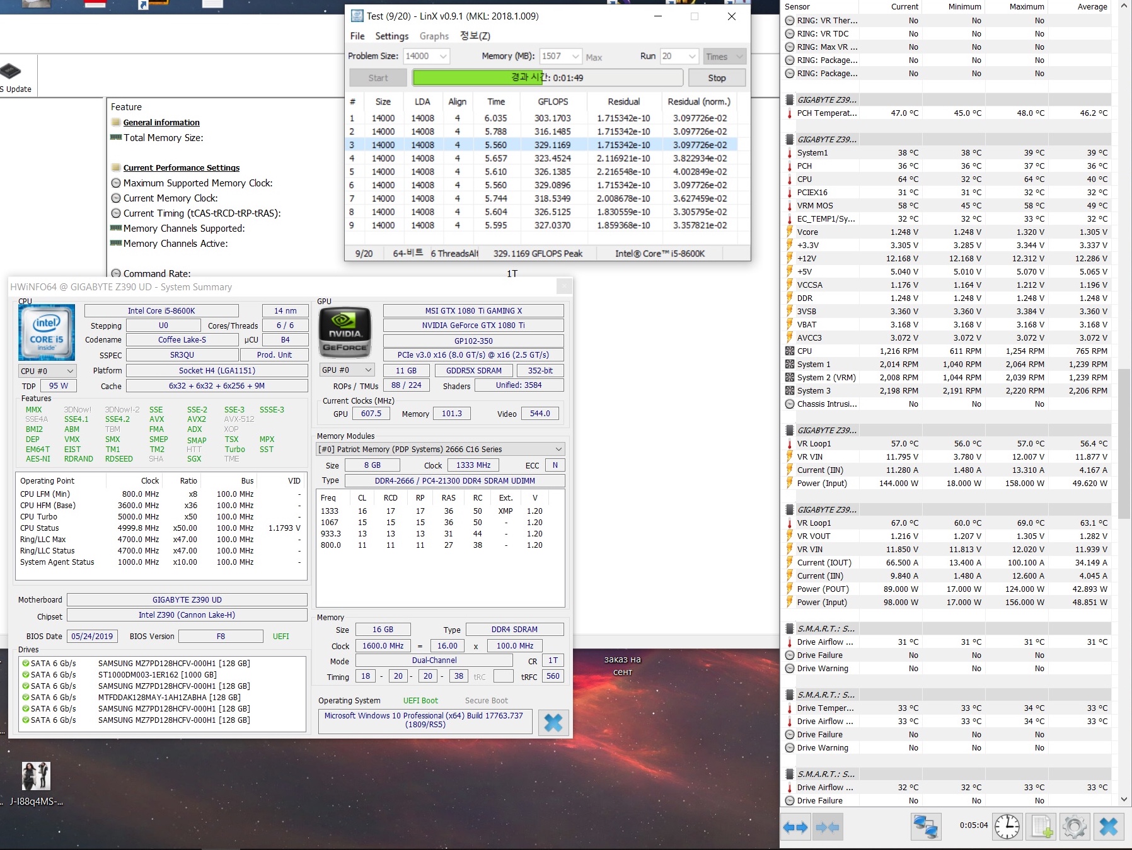Click the Intel Core i5 logo
Viewport: 1132px width, 850px height.
click(47, 332)
